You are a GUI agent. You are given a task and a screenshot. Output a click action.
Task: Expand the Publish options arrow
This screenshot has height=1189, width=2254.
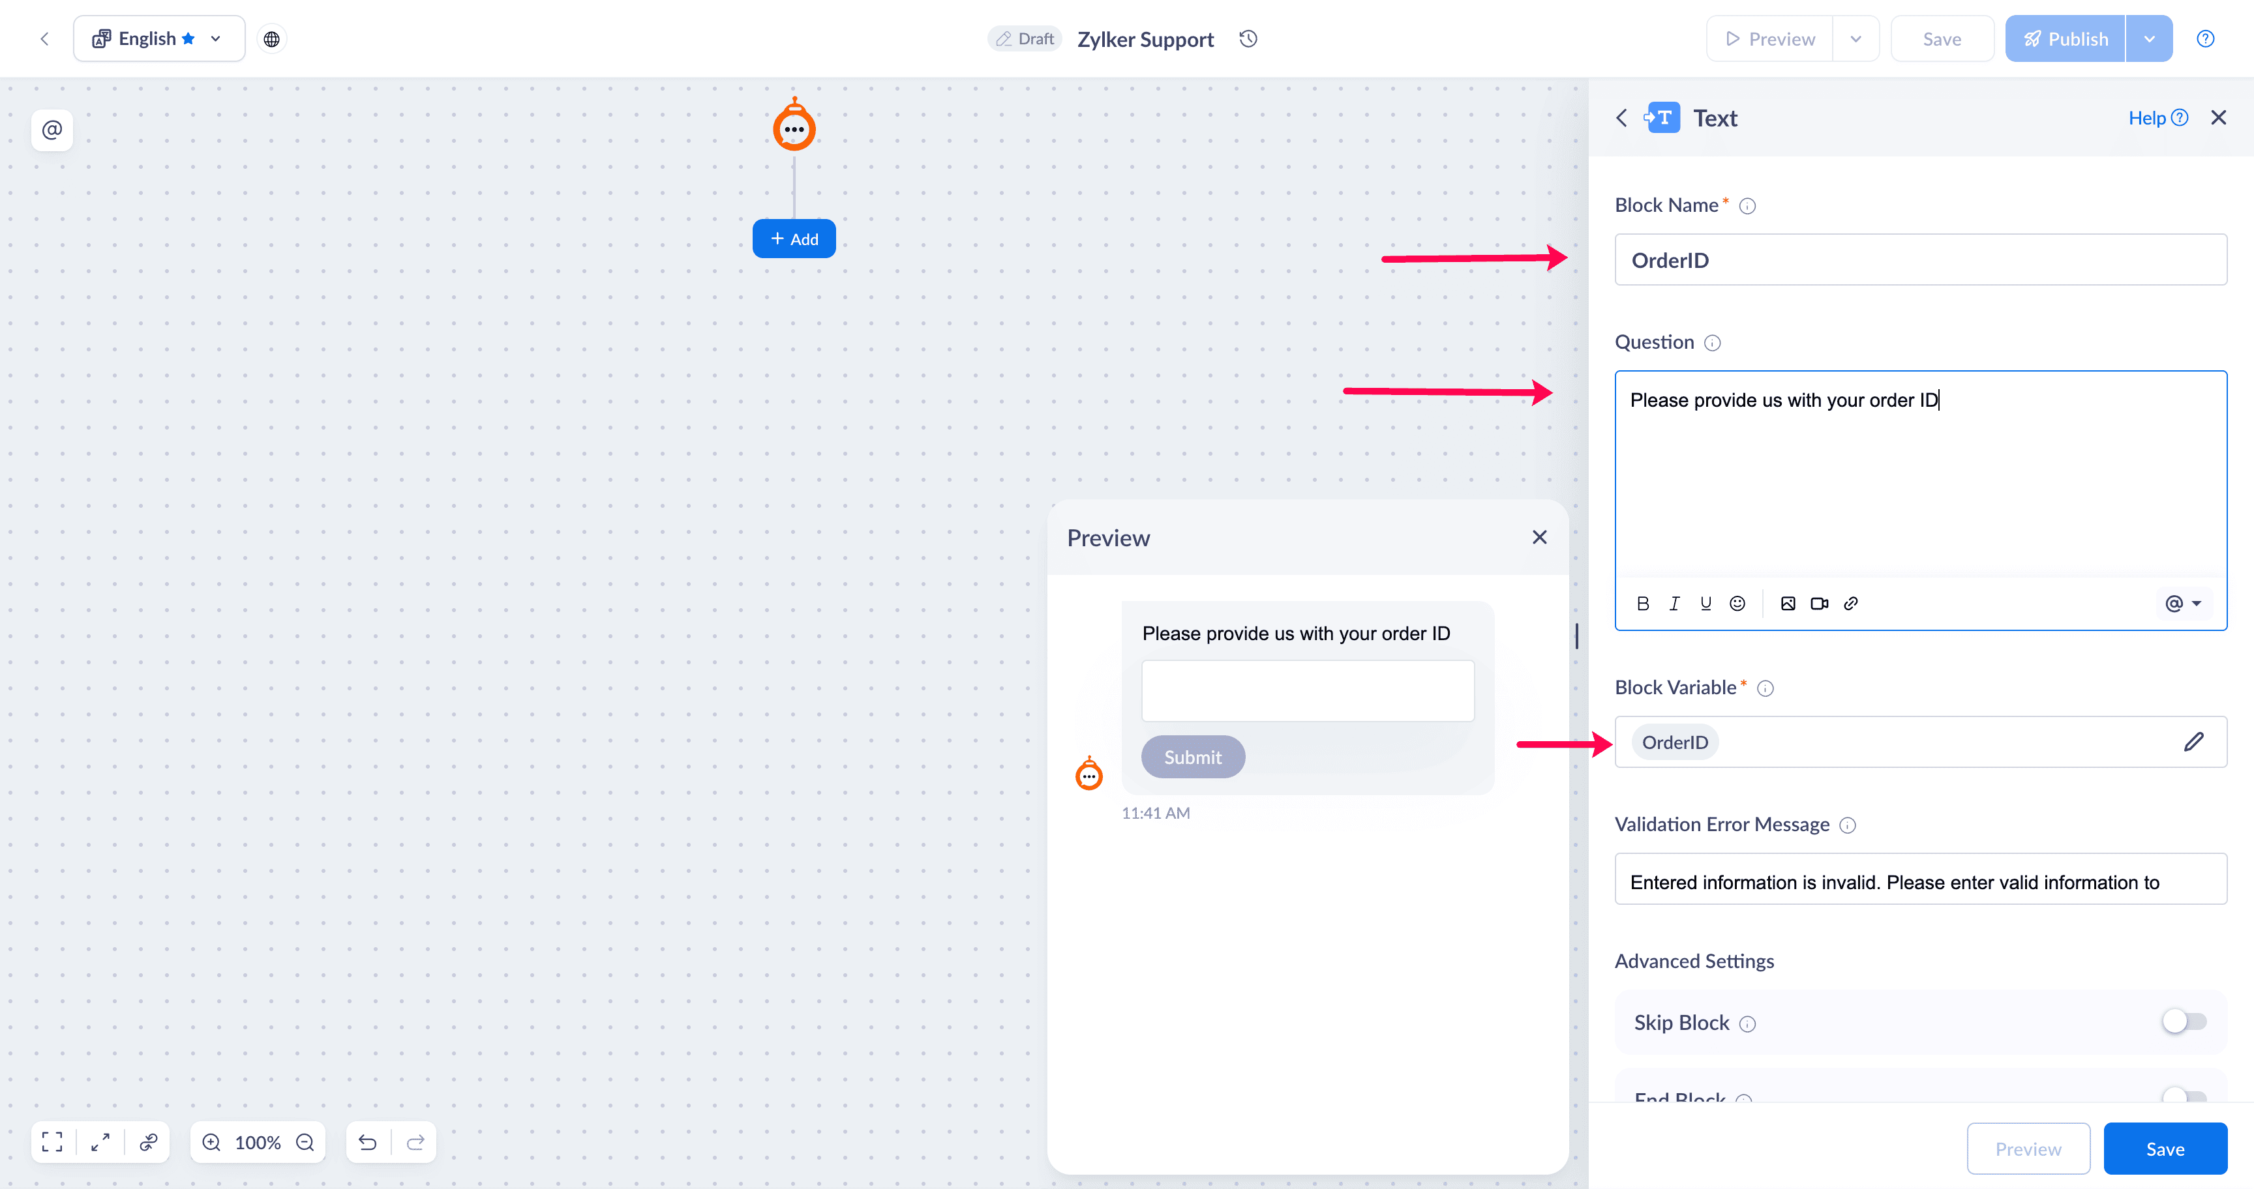(x=2149, y=38)
